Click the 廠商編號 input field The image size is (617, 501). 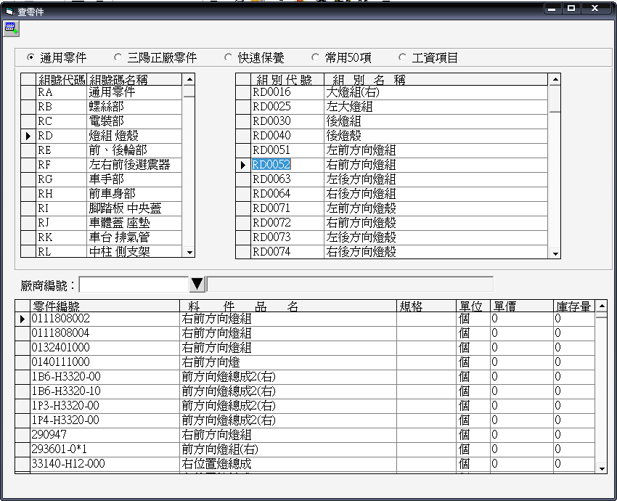tap(134, 284)
